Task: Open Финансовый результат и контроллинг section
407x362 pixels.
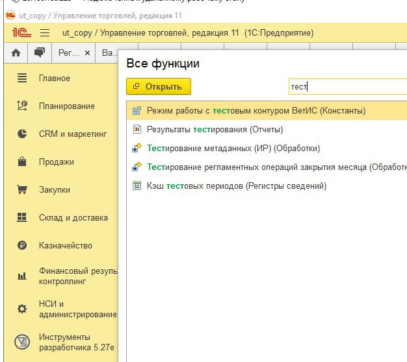Action: 78,276
